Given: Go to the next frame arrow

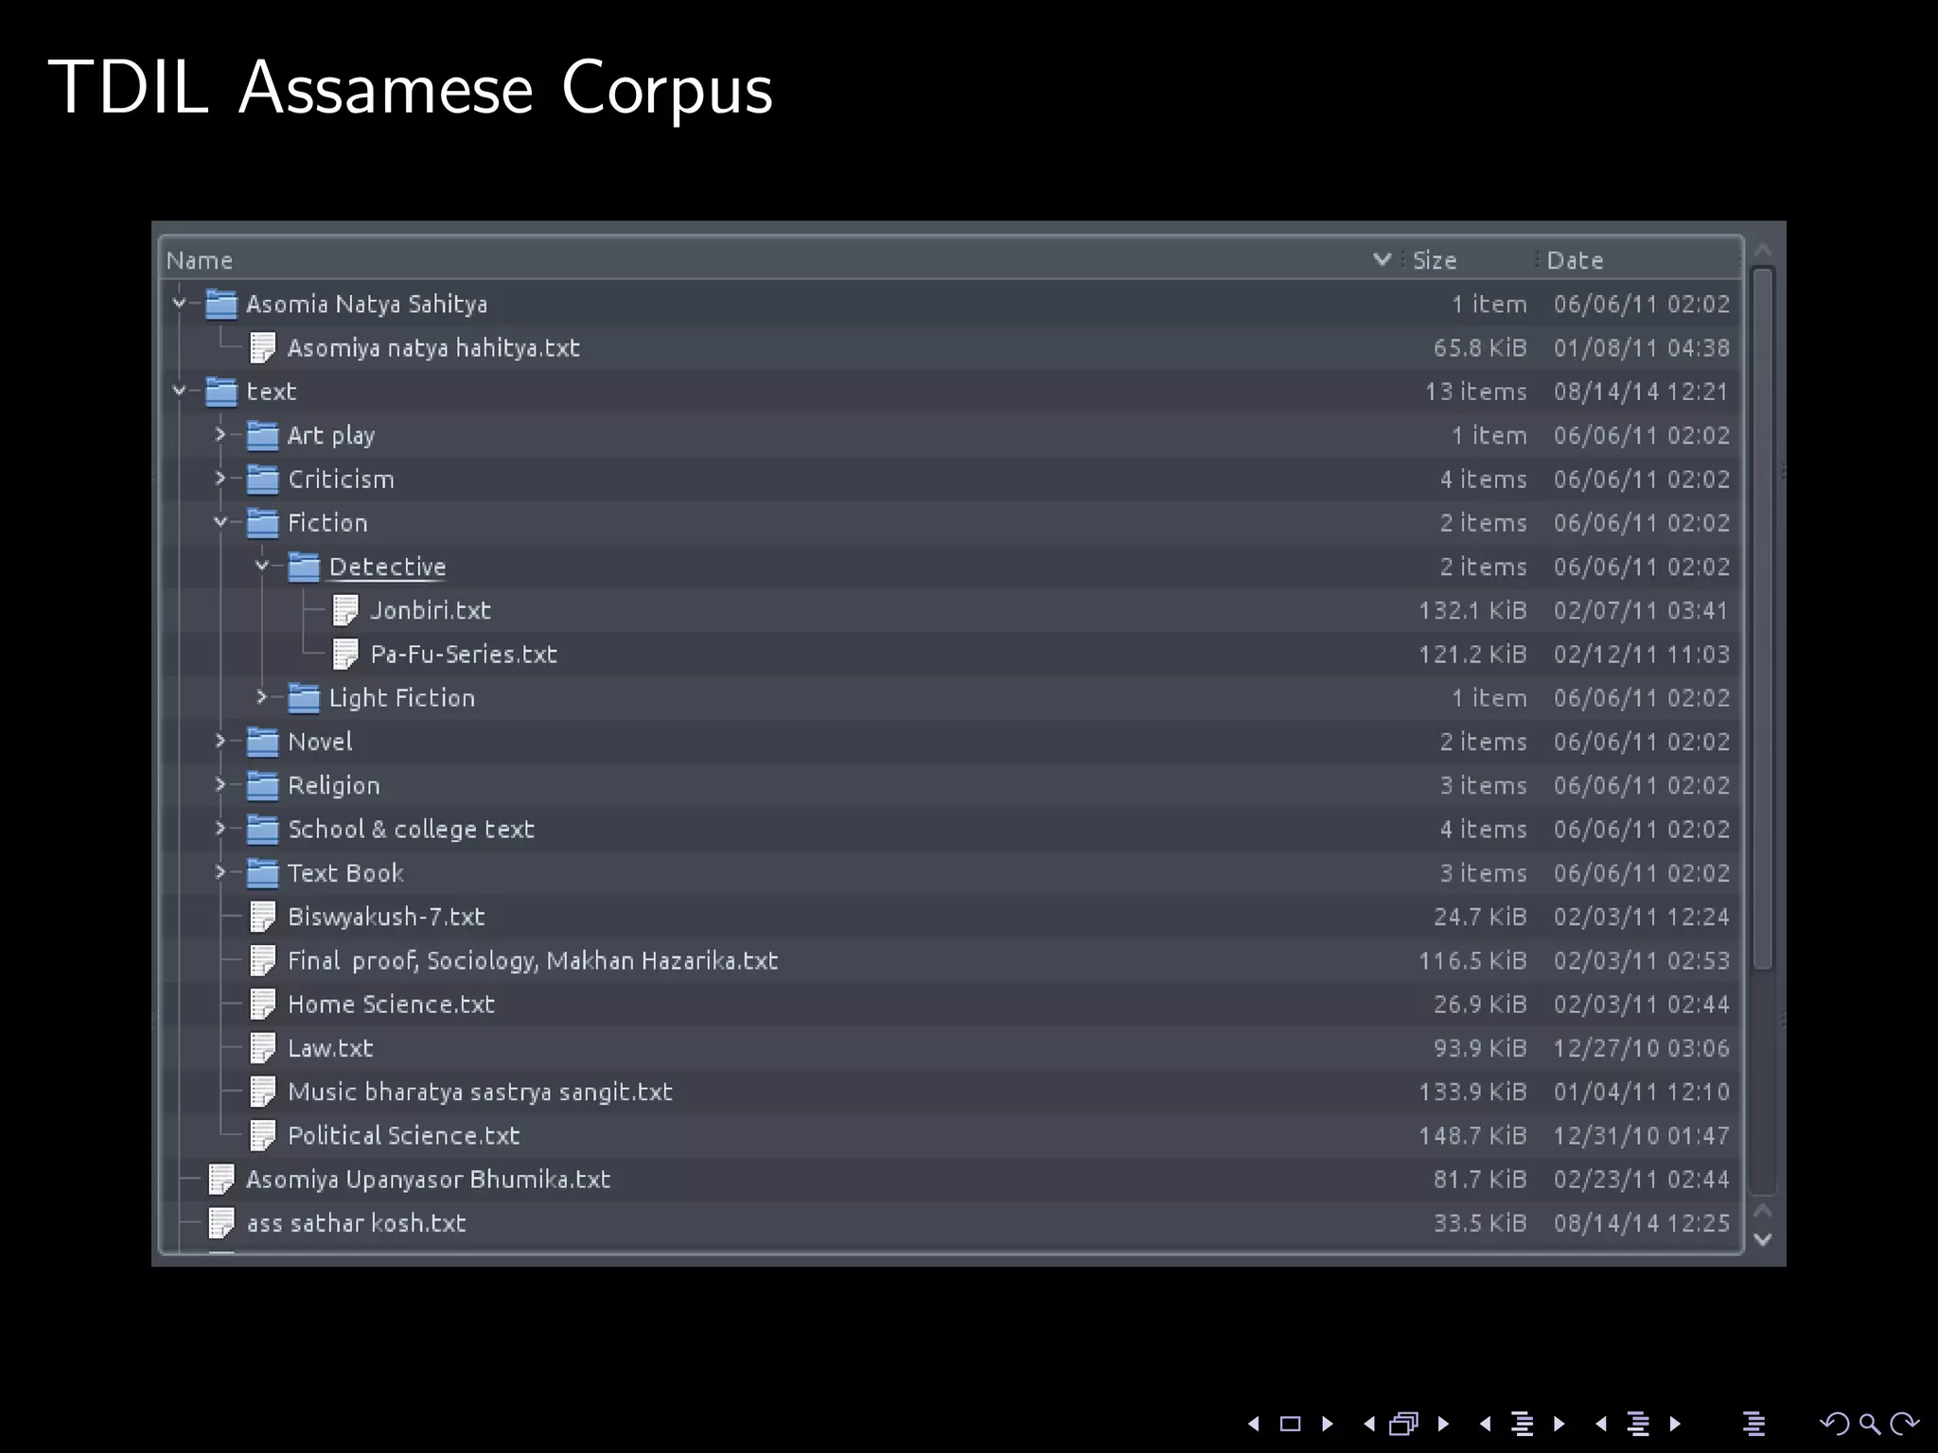Looking at the screenshot, I should click(x=1443, y=1424).
